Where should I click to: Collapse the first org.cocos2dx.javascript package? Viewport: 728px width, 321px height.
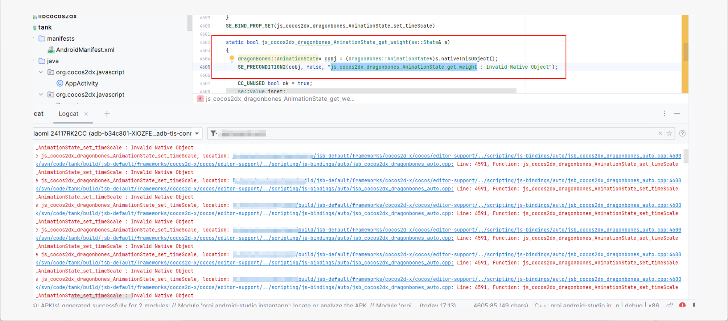tap(41, 72)
